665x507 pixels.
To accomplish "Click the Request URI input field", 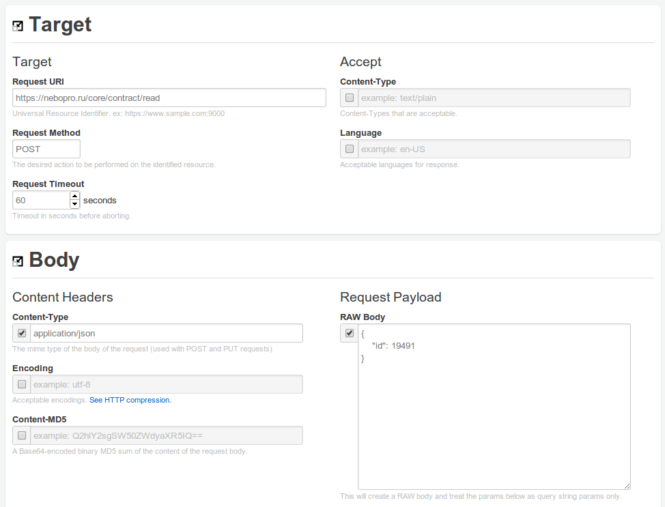I will [x=169, y=98].
